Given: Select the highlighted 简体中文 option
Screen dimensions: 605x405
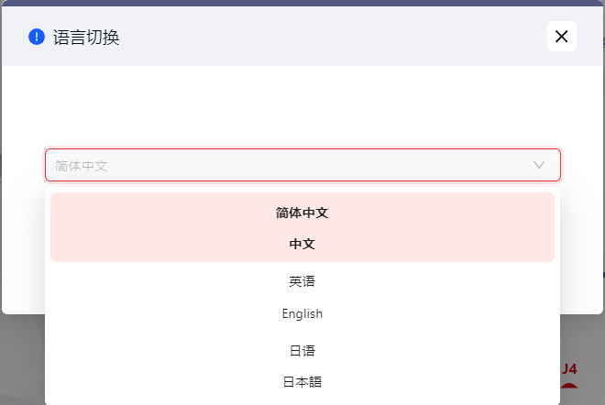Looking at the screenshot, I should tap(302, 213).
